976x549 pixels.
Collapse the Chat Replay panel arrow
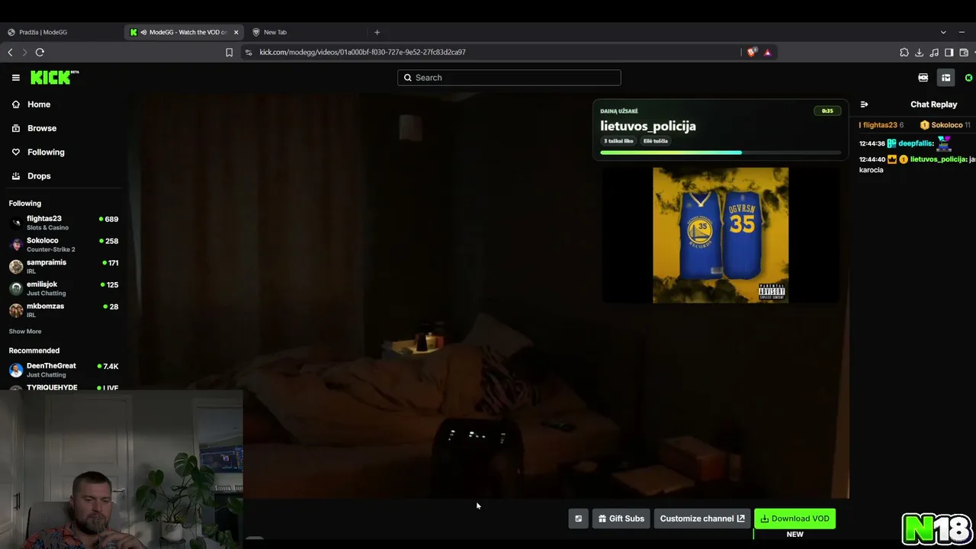(x=864, y=104)
